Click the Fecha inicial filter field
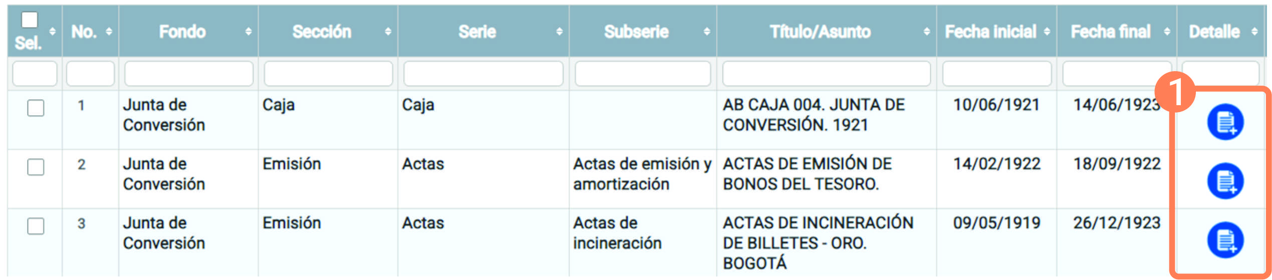The height and width of the screenshot is (280, 1272). tap(996, 74)
